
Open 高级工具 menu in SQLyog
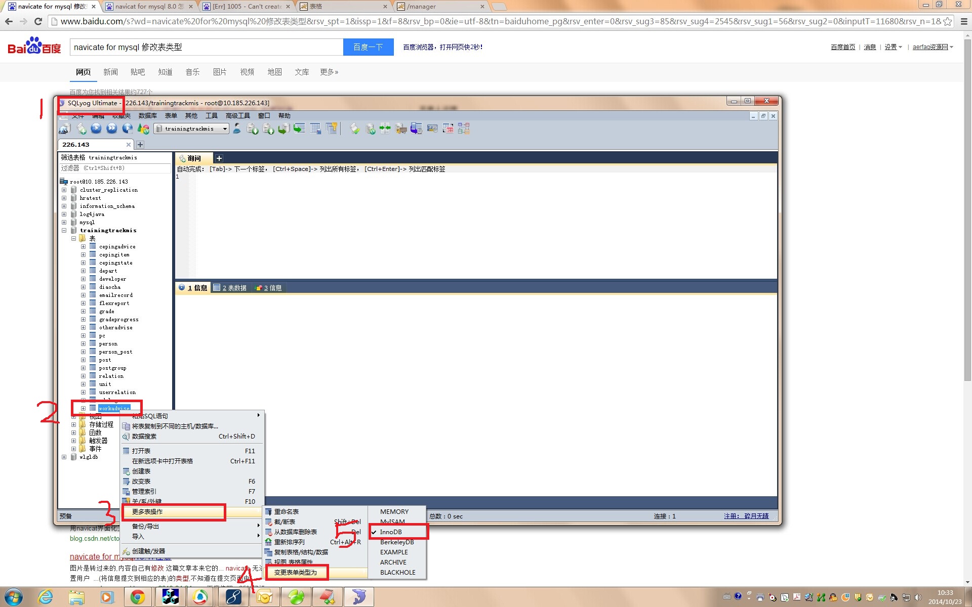click(x=237, y=116)
